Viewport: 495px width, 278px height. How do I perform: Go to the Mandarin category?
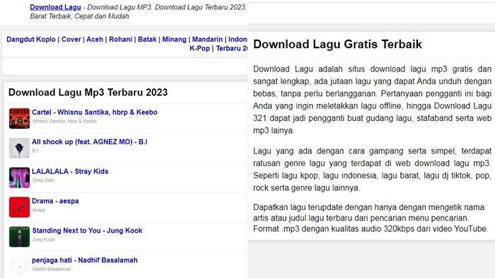(x=207, y=40)
